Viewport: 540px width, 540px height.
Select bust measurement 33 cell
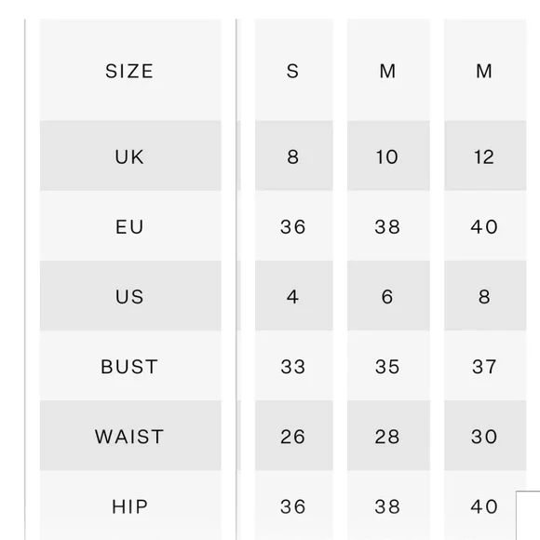(294, 366)
